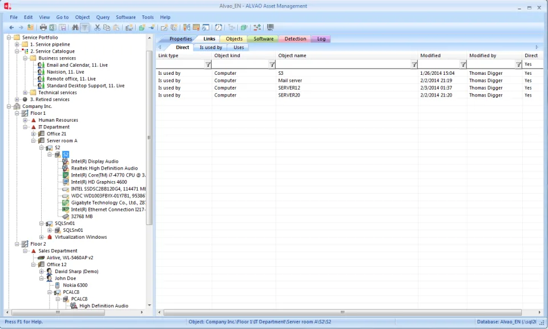Viewport: 548px width, 329px height.
Task: Click the green 3D box toolbar icon
Action: pyautogui.click(x=244, y=27)
